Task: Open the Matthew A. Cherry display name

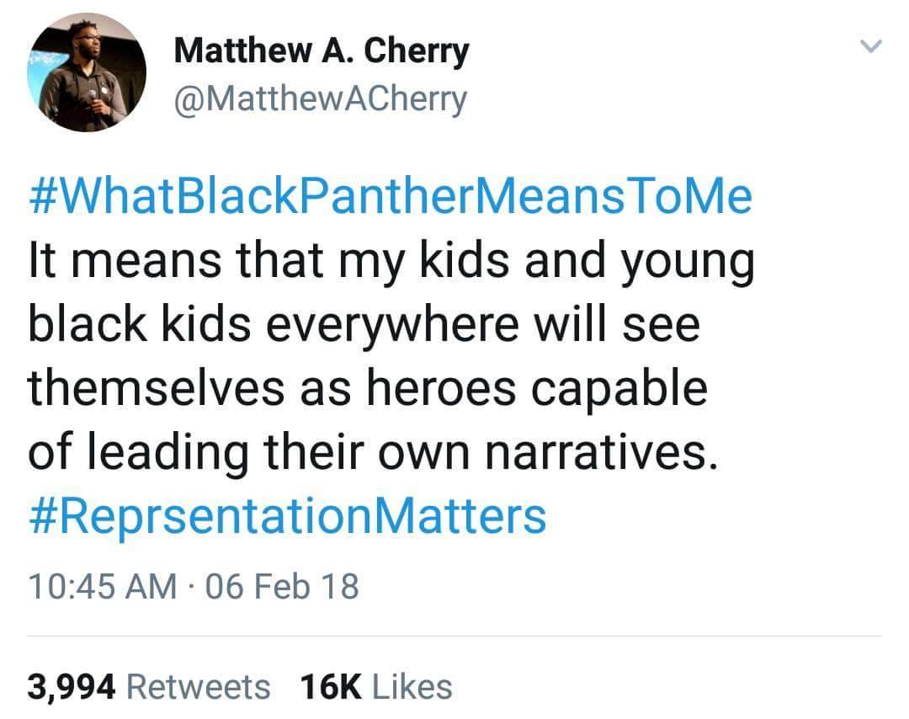Action: point(321,51)
